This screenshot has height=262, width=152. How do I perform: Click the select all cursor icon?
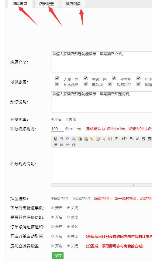[x=104, y=139]
